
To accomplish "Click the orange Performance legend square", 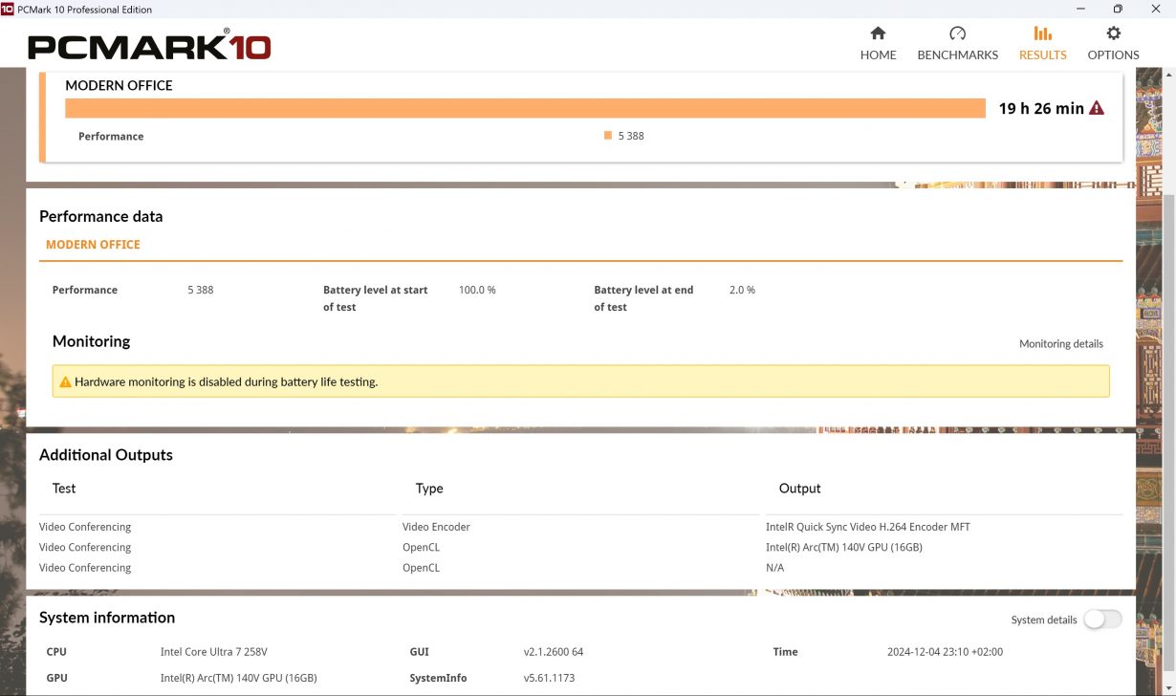I will 608,136.
